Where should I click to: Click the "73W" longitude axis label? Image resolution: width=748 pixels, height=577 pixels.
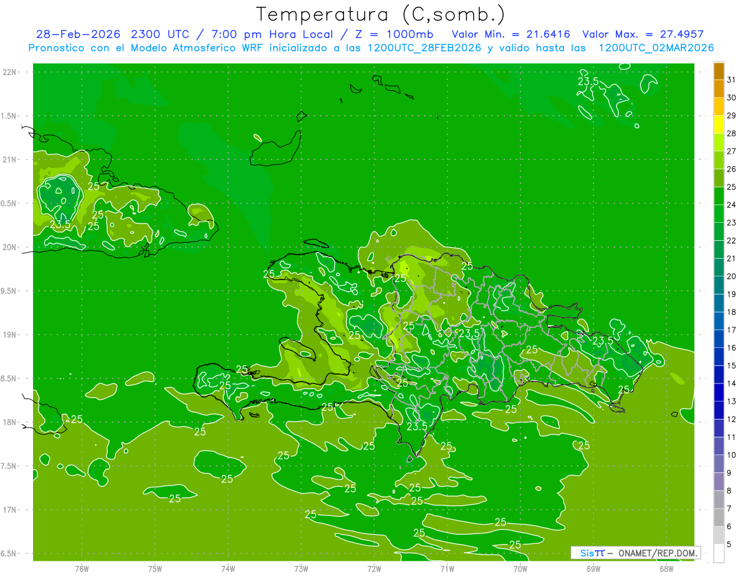pos(301,568)
